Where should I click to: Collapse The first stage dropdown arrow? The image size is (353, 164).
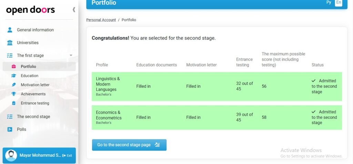[71, 55]
